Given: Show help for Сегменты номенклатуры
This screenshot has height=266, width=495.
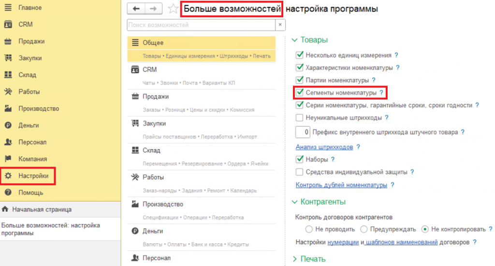Looking at the screenshot, I should coord(381,93).
